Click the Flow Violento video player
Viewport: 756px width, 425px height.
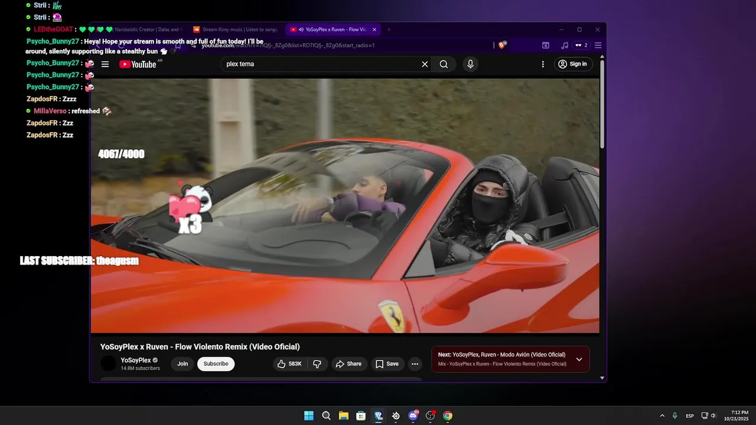345,206
